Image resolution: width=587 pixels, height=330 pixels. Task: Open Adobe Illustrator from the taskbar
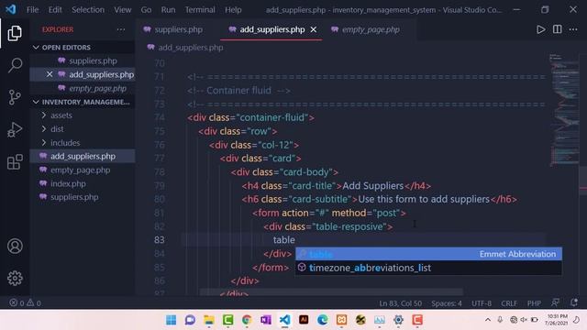(x=304, y=320)
